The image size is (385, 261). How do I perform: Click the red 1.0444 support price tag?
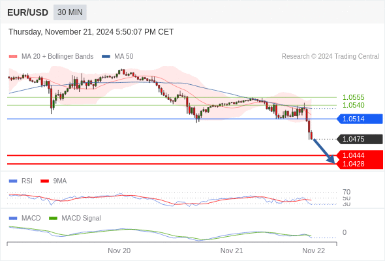pyautogui.click(x=360, y=155)
